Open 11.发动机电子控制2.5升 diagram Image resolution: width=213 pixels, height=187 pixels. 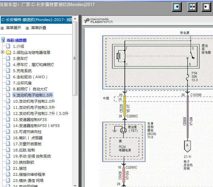[34, 107]
